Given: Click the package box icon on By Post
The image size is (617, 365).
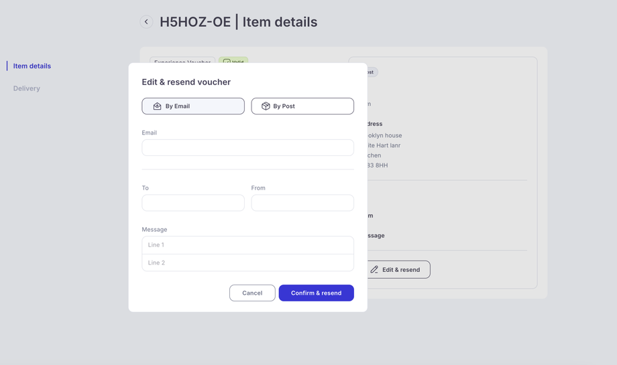Looking at the screenshot, I should tap(266, 106).
